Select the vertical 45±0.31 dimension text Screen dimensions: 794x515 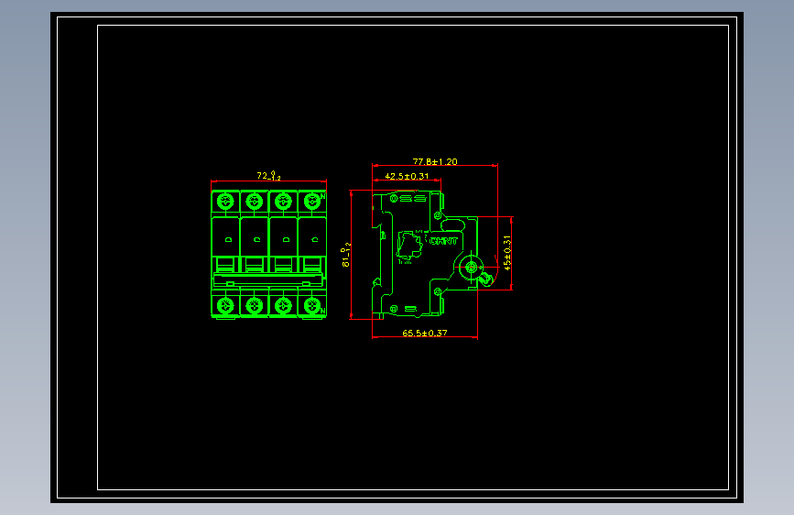pyautogui.click(x=507, y=252)
